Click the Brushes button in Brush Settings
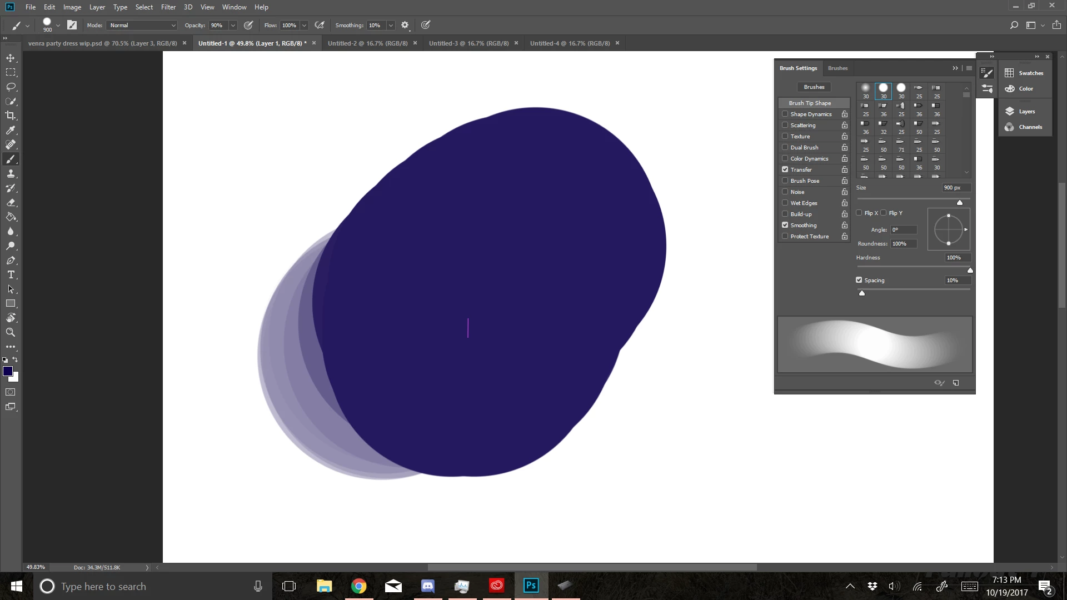The height and width of the screenshot is (600, 1067). (814, 87)
